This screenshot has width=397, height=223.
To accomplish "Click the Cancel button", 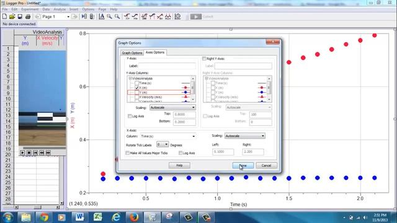I will click(x=266, y=165).
